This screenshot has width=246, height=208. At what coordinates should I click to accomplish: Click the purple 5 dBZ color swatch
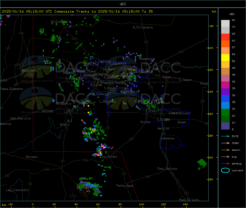click(225, 126)
